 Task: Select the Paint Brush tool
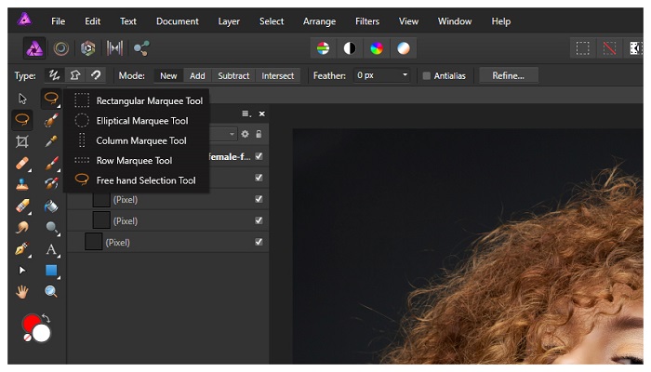pos(51,163)
